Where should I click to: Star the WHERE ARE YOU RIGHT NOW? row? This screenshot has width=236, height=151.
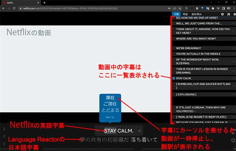point(234,39)
